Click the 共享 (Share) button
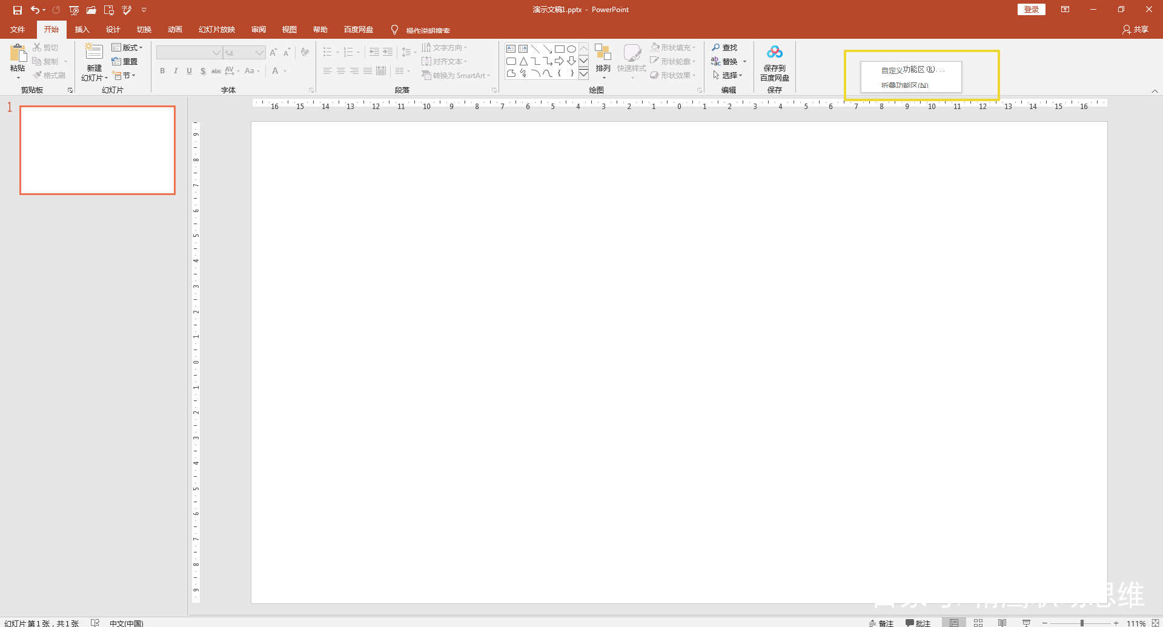1163x627 pixels. click(x=1136, y=29)
